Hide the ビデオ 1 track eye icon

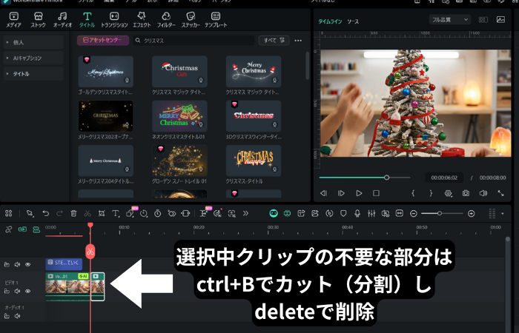click(28, 291)
